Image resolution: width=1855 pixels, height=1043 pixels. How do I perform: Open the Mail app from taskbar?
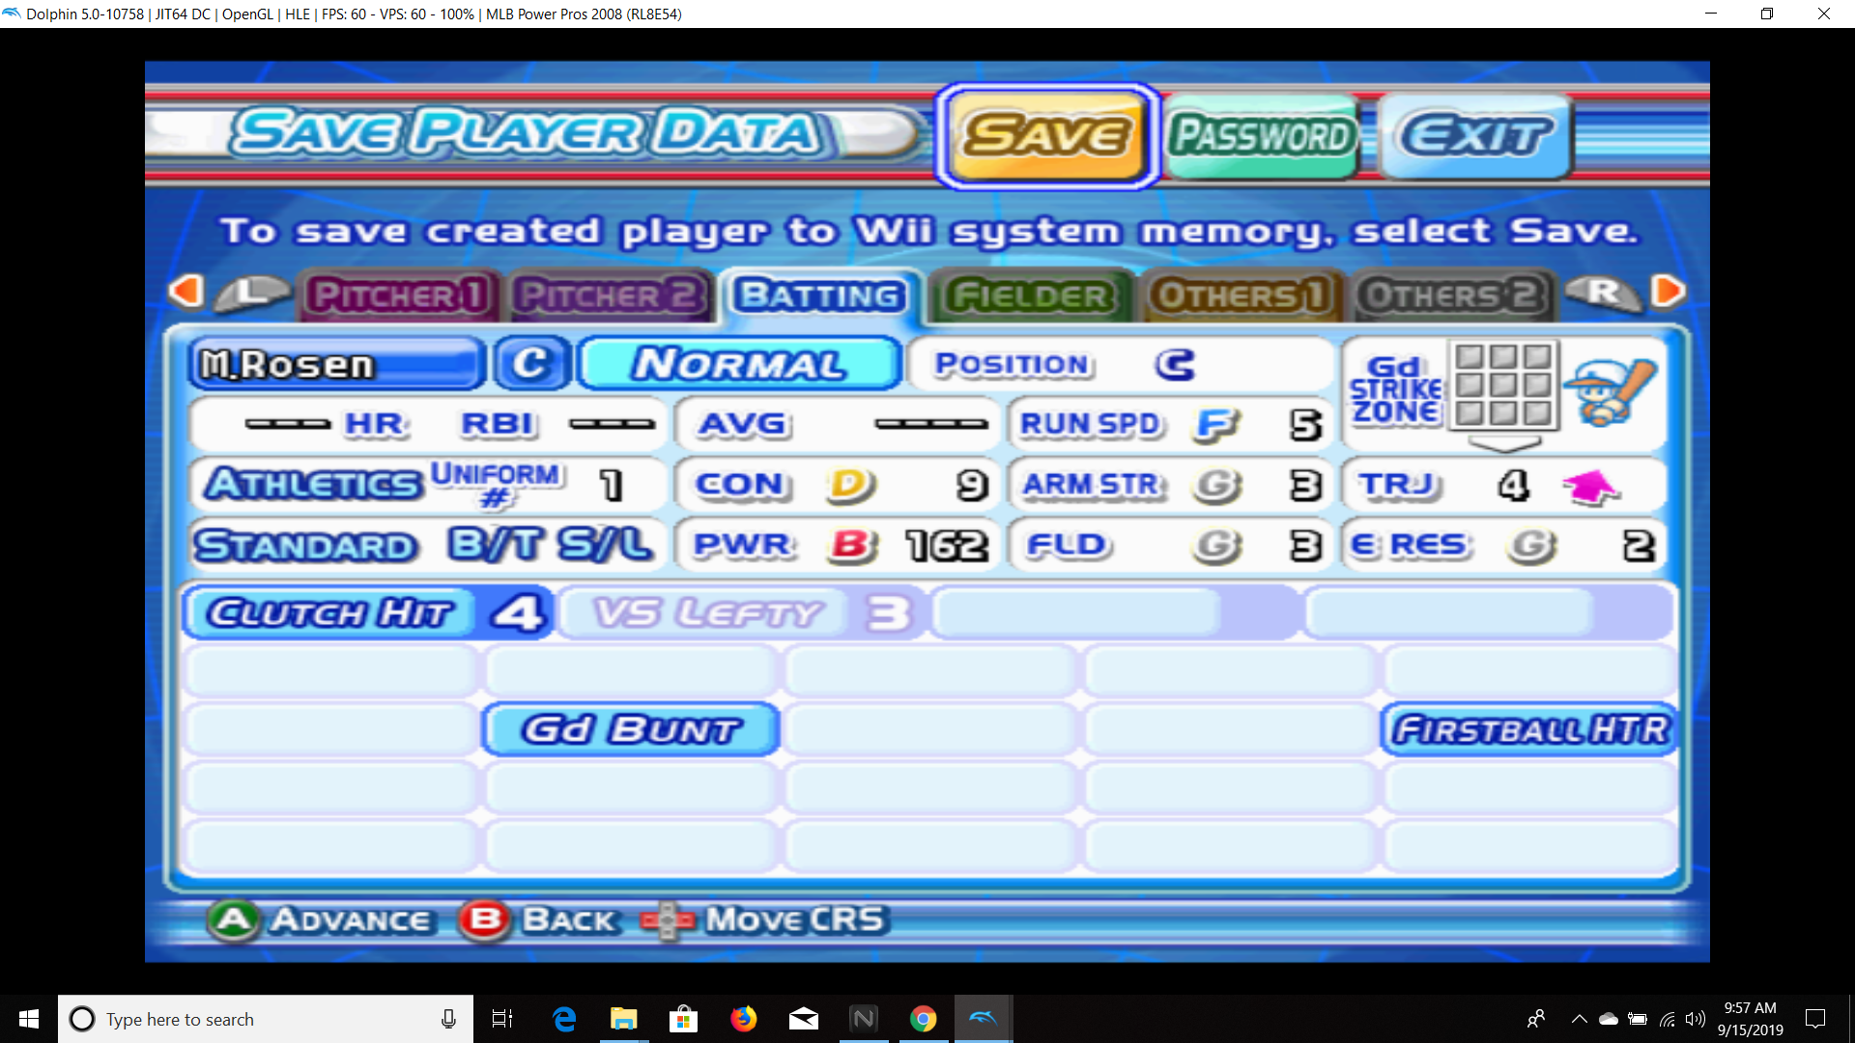pyautogui.click(x=804, y=1019)
